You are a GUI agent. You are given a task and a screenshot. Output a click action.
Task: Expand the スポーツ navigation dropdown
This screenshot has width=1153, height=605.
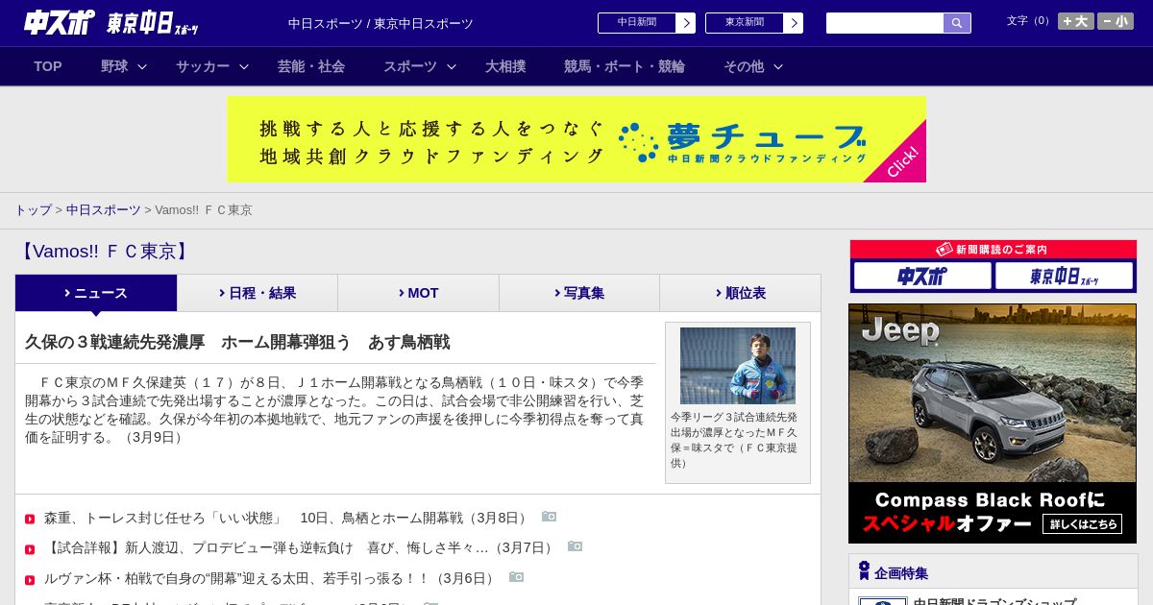420,66
